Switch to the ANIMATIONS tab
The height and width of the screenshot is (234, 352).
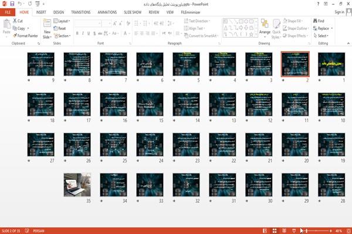point(107,12)
